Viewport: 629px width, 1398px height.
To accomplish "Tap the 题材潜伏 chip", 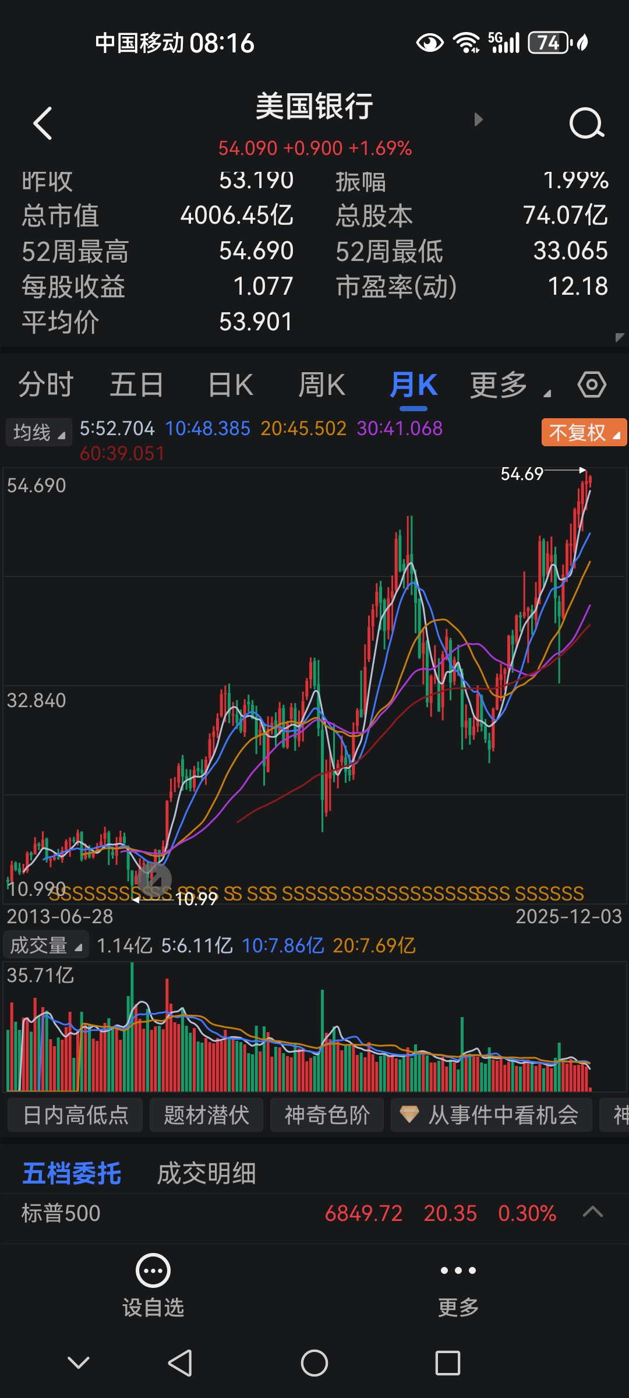I will (x=206, y=1115).
